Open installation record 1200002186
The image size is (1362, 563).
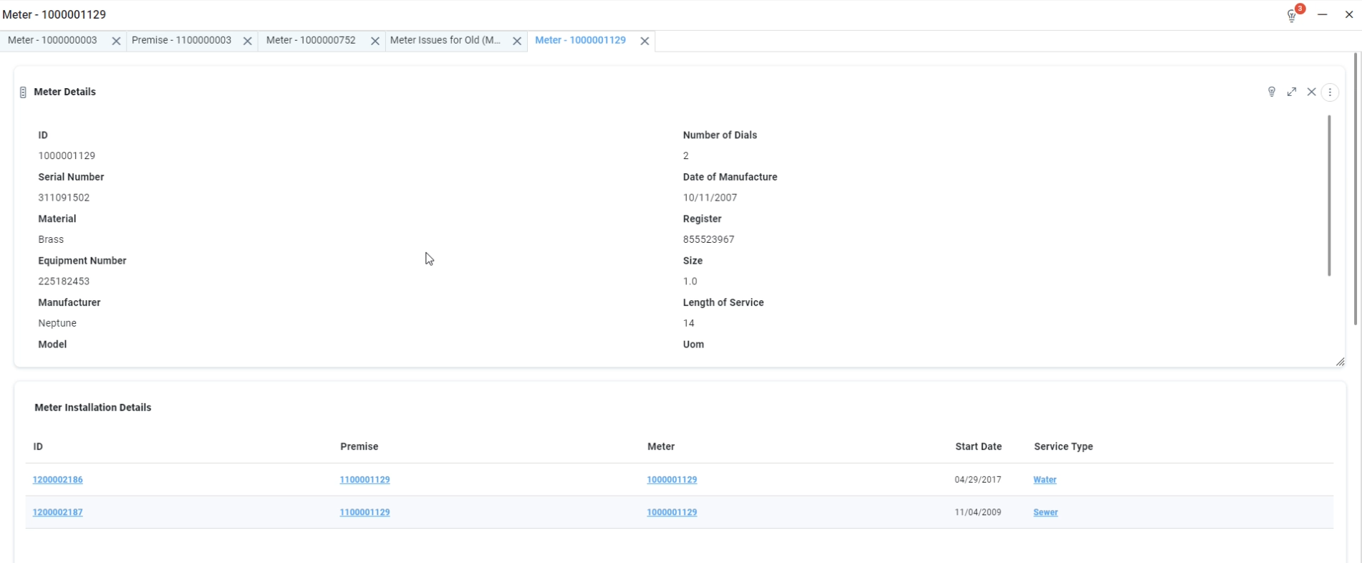pyautogui.click(x=57, y=480)
